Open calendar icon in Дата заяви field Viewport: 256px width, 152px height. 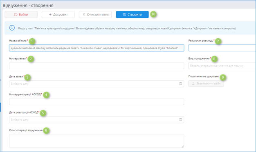(x=180, y=84)
